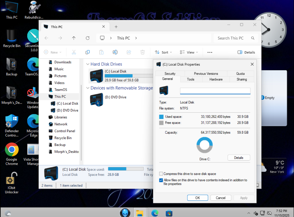Click the drive label text field
Image resolution: width=294 pixels, height=217 pixels.
[x=215, y=91]
